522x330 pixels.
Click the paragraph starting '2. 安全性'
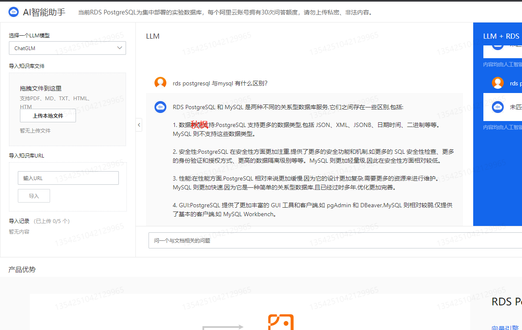(314, 156)
